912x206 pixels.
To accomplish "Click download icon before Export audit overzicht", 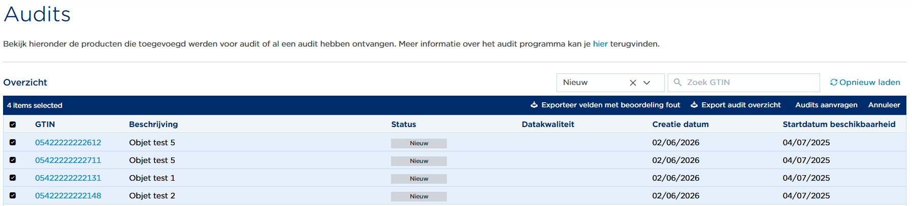I will [x=694, y=105].
